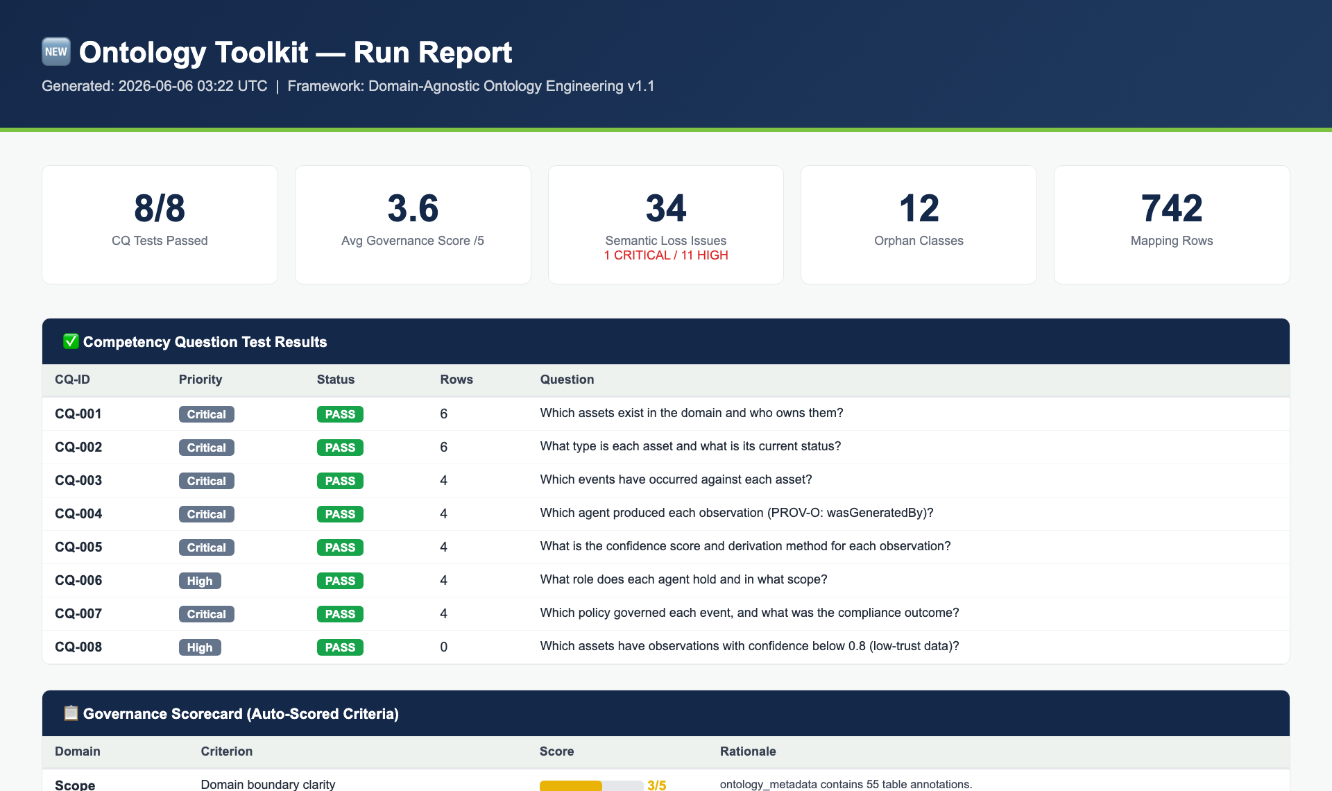Click the Question column header
The width and height of the screenshot is (1332, 791).
567,380
